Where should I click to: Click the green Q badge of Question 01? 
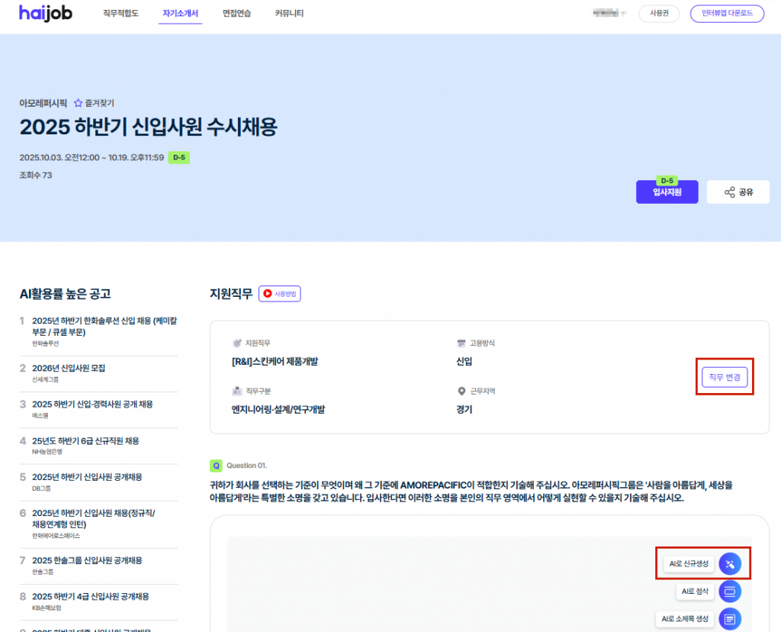coord(217,465)
